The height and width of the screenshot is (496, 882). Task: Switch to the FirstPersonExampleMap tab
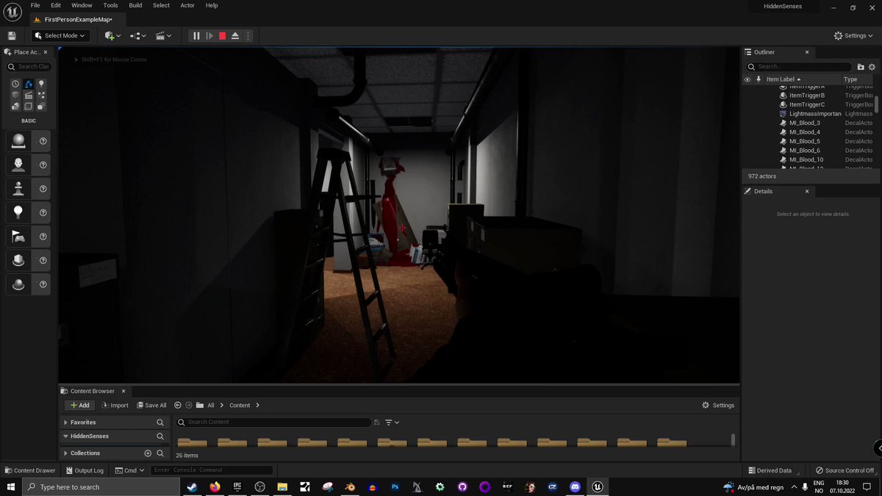click(77, 20)
